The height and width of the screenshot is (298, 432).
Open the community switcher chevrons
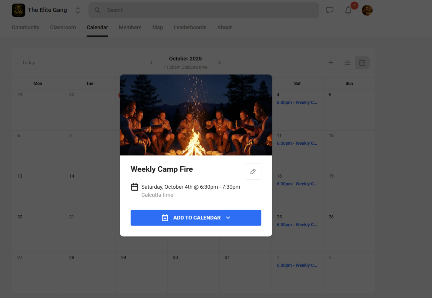coord(78,10)
